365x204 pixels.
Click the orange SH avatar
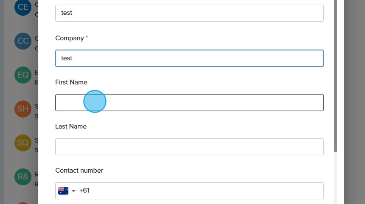point(23,109)
